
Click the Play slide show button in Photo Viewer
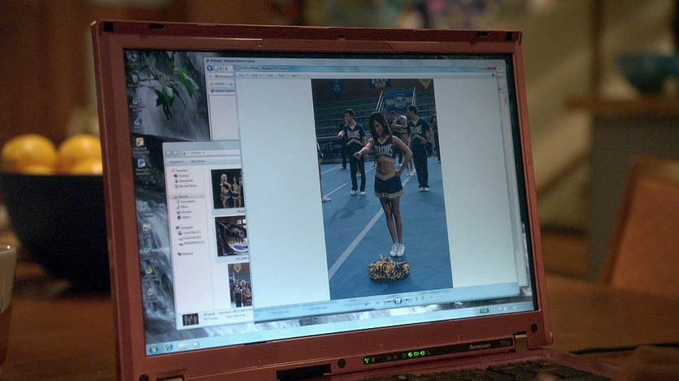pos(398,301)
